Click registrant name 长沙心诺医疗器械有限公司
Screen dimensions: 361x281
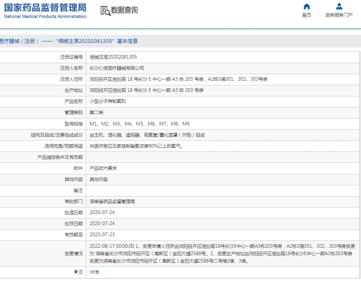click(113, 68)
